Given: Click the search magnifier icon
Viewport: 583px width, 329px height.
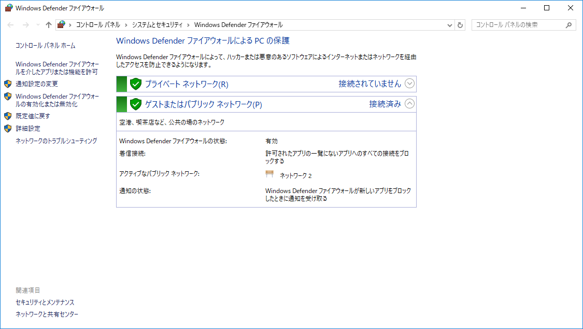Looking at the screenshot, I should point(568,25).
